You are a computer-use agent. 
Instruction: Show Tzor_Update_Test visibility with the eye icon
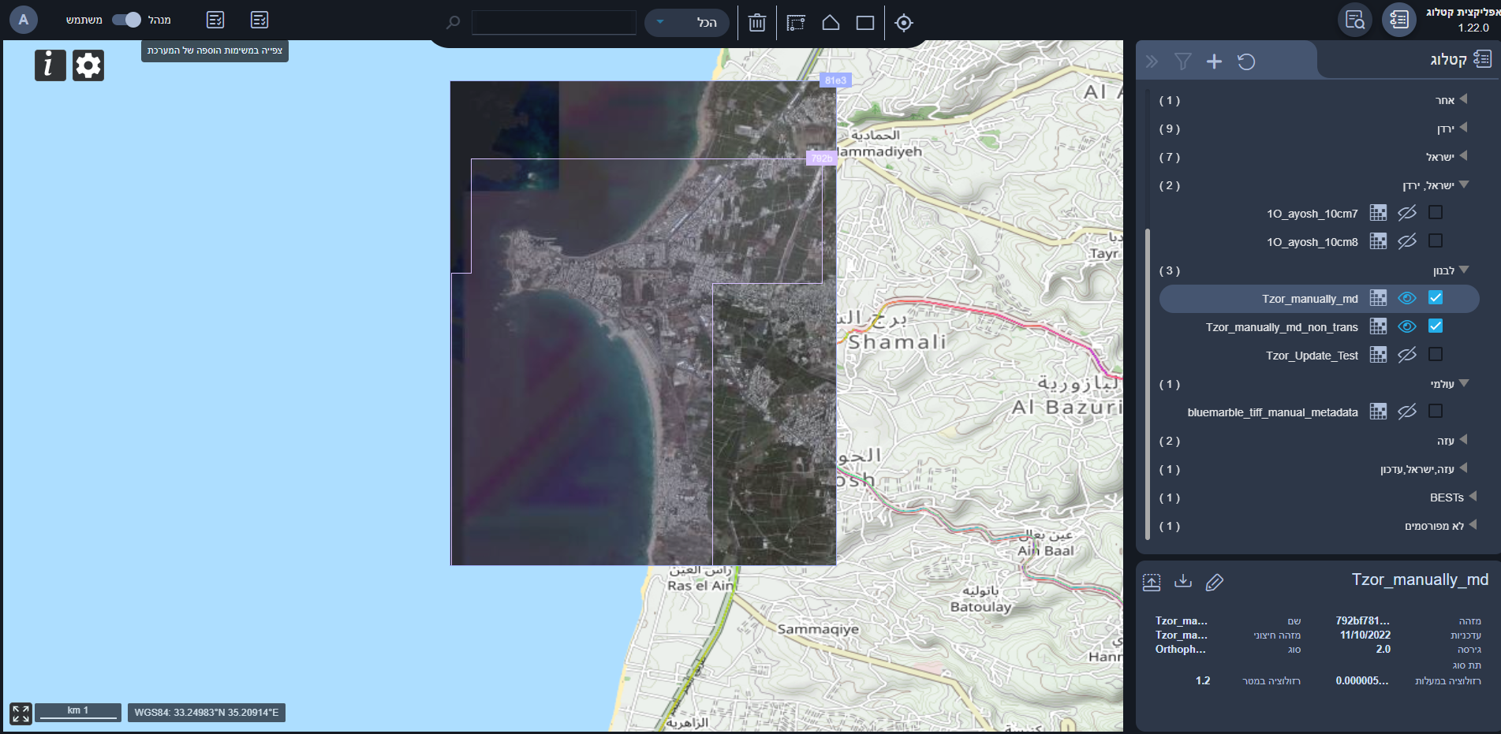[x=1407, y=355]
